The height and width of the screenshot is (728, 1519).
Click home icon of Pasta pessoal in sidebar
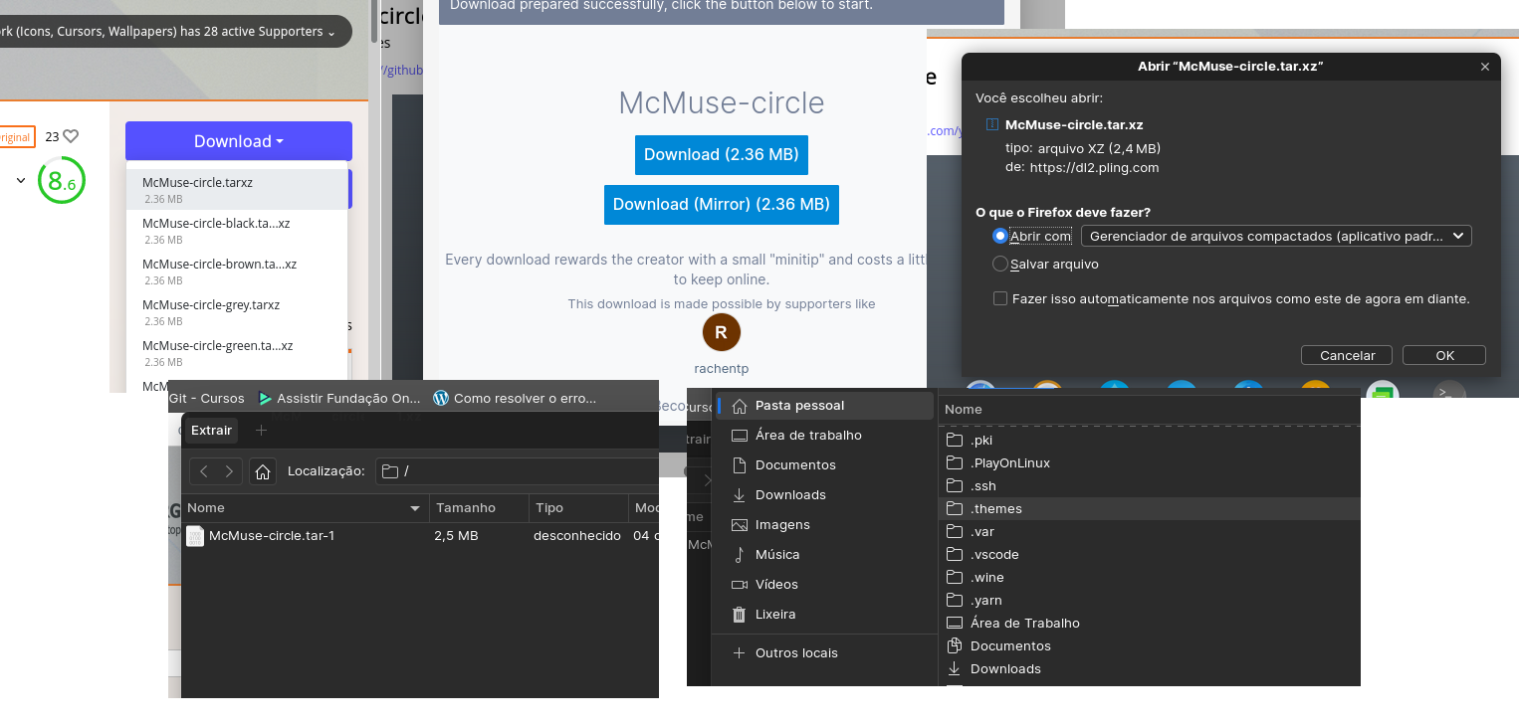tap(739, 406)
